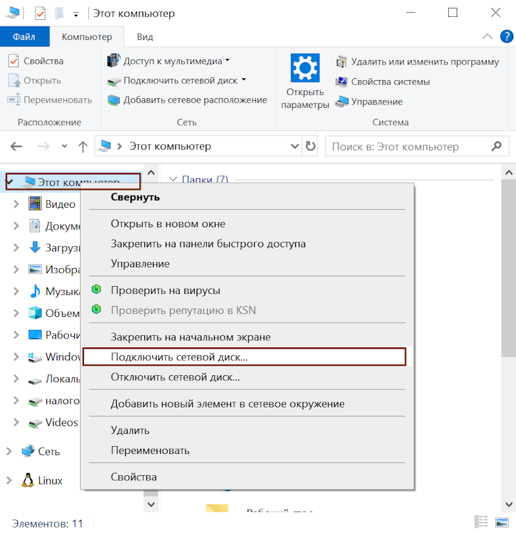
Task: Click the Uninstall or change program icon
Action: pos(342,62)
